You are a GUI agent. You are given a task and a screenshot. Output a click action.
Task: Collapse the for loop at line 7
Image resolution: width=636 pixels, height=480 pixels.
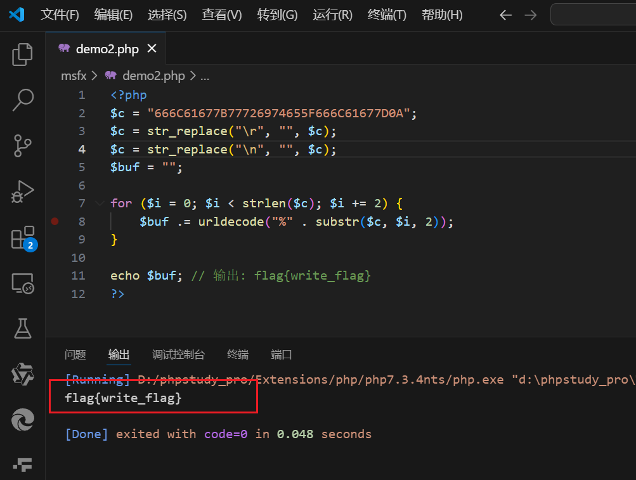tap(100, 203)
